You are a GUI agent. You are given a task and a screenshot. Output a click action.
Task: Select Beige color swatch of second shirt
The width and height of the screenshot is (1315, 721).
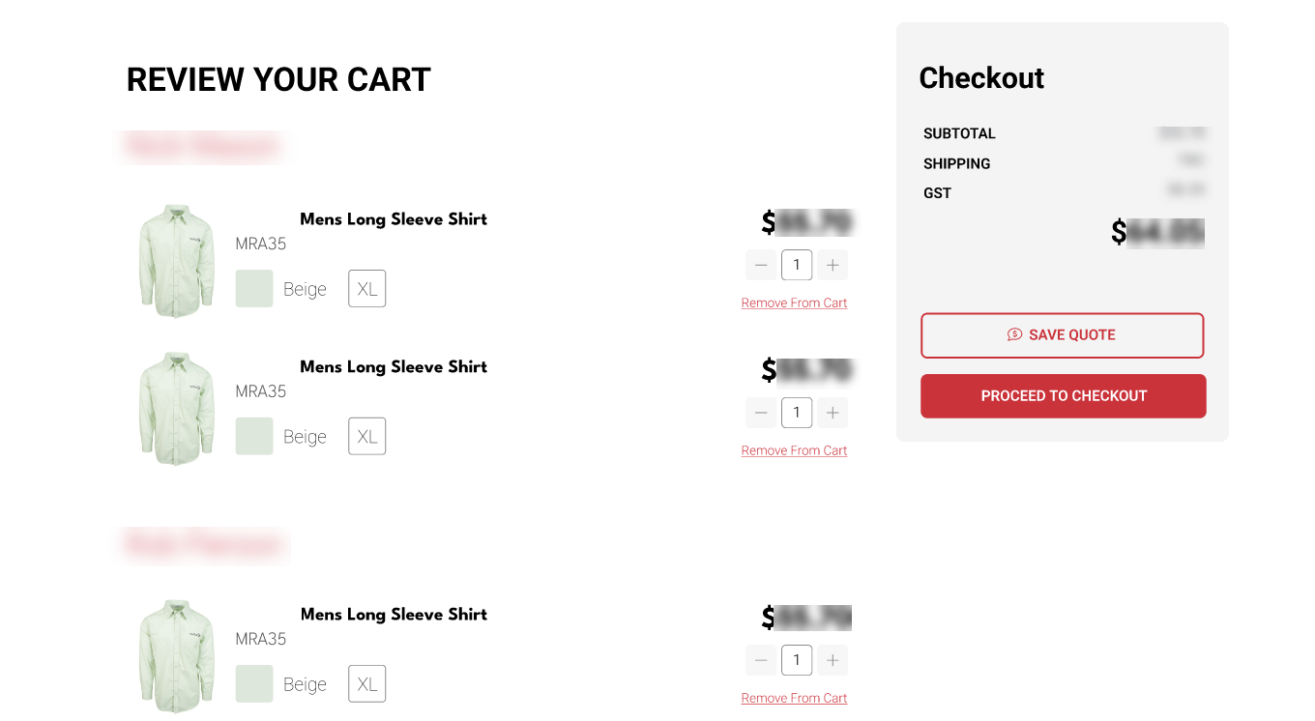pos(254,436)
